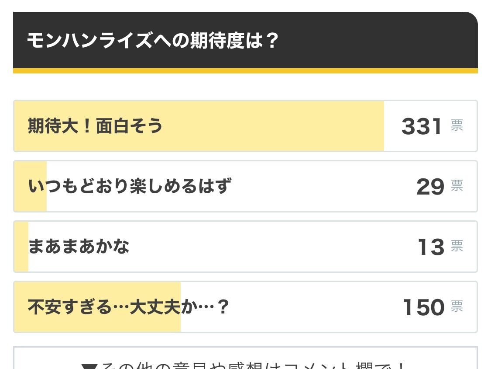491x369 pixels.
Task: Click the 票 label beside 29
Action: pos(457,185)
